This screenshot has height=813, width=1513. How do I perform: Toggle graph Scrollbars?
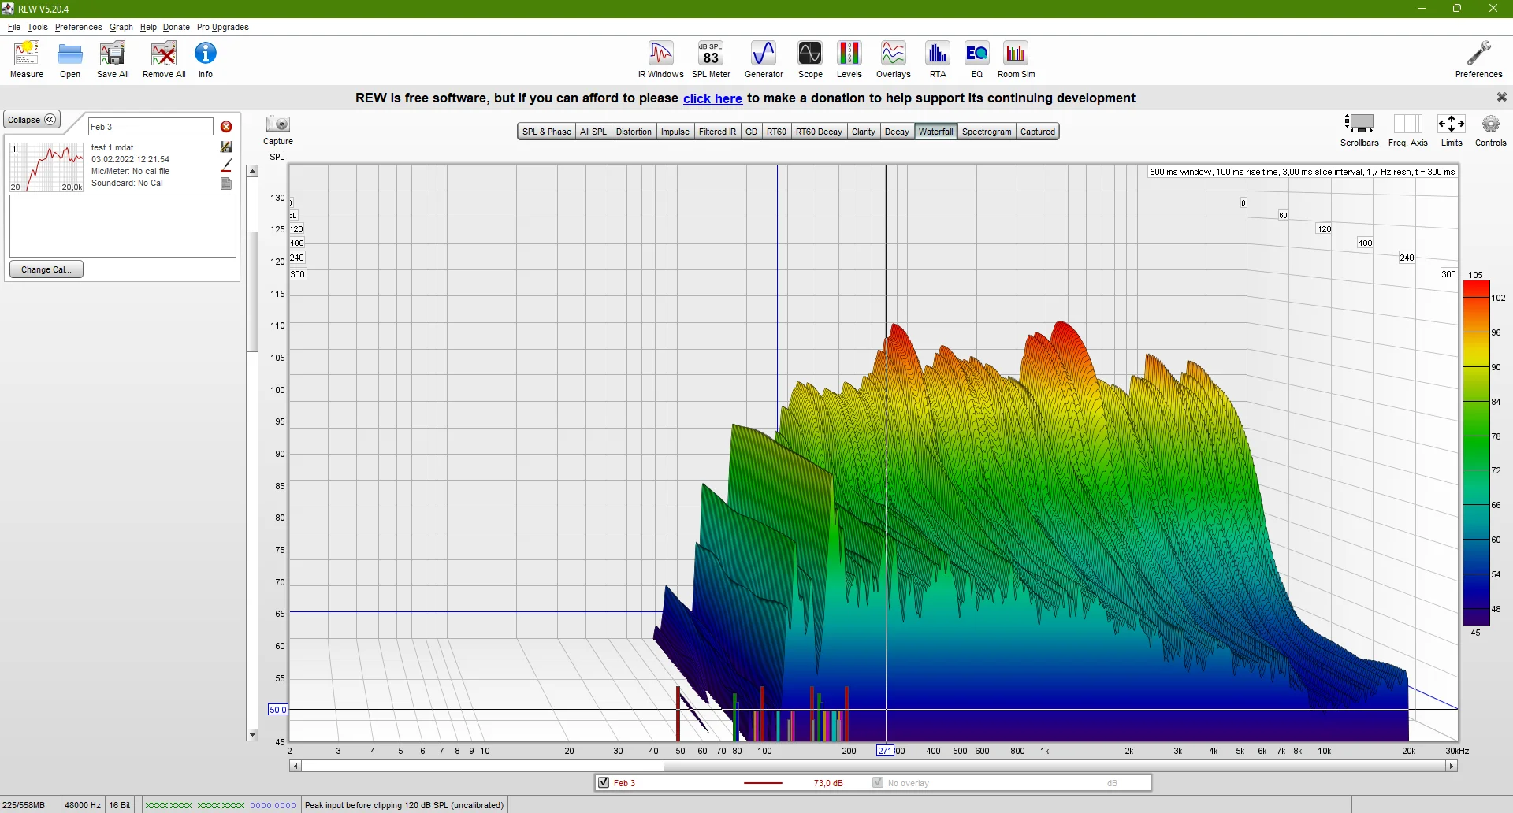click(x=1359, y=130)
